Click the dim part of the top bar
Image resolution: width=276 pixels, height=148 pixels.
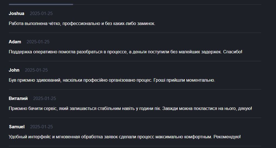[167, 4]
